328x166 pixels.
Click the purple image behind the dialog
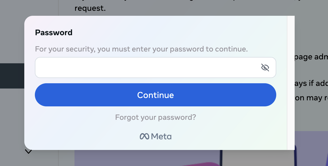point(132,157)
